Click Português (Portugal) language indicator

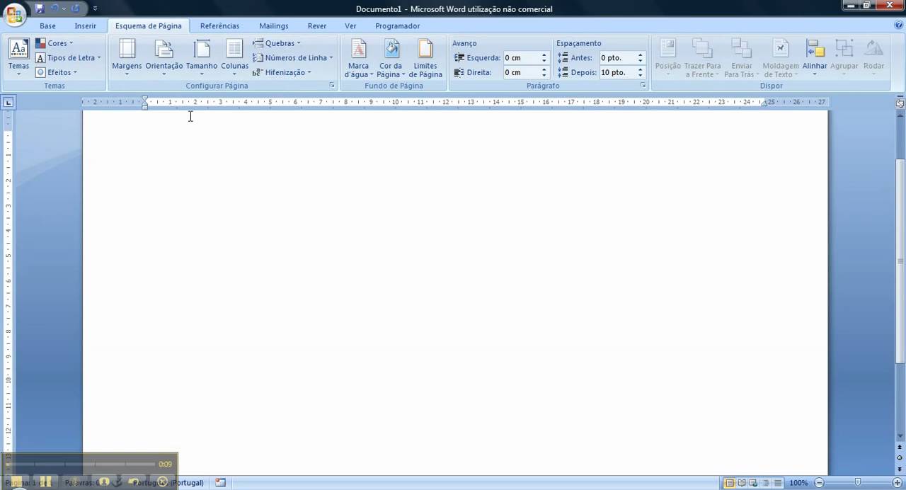[x=168, y=483]
